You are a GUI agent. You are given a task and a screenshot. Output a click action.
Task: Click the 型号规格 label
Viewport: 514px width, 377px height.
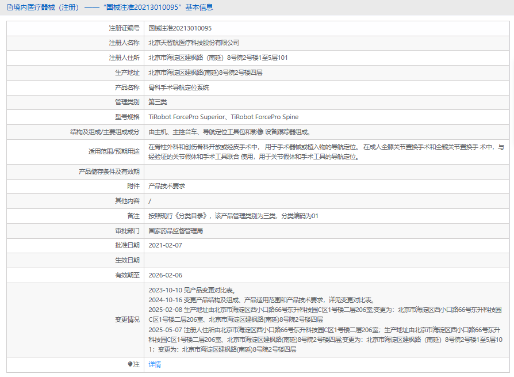(x=127, y=117)
